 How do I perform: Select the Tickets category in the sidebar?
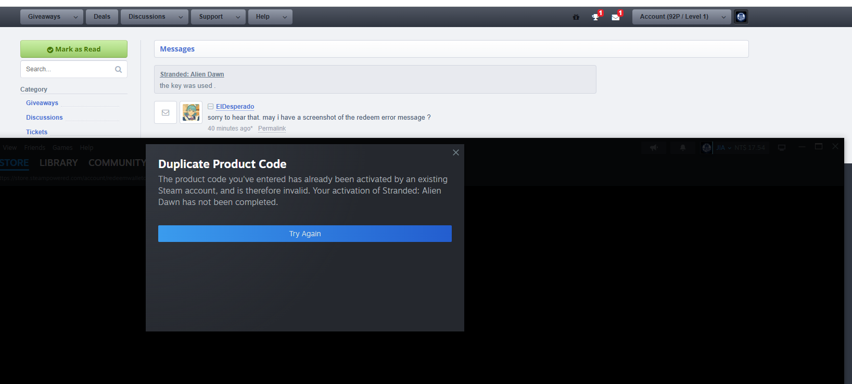point(36,132)
